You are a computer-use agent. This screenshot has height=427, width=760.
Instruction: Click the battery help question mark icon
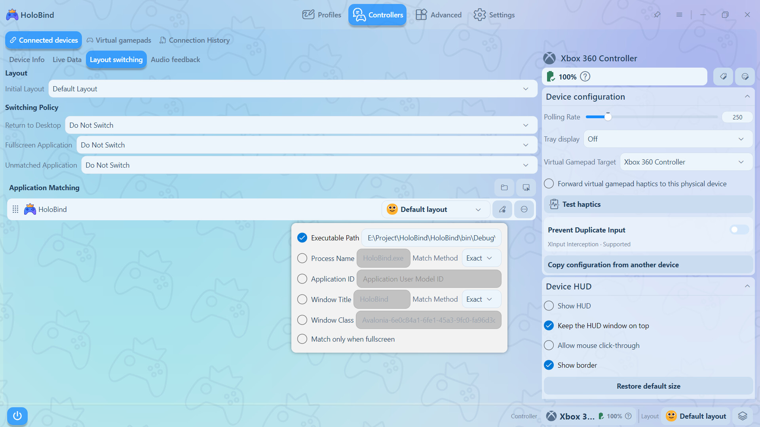click(585, 76)
